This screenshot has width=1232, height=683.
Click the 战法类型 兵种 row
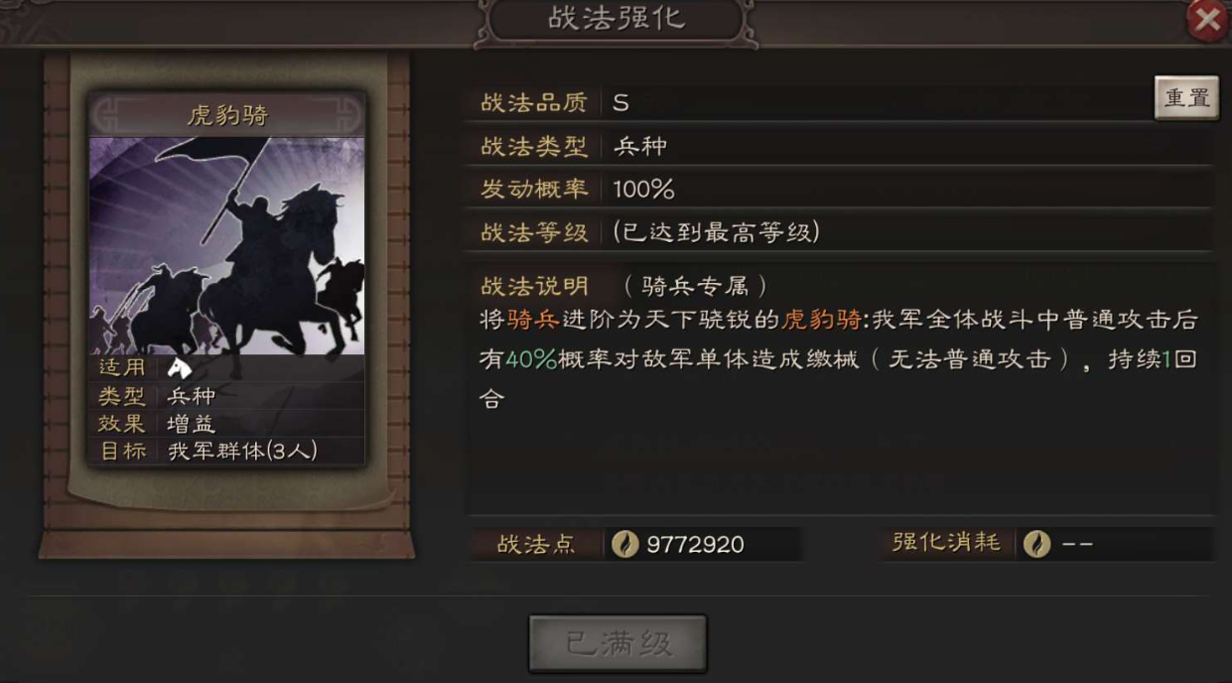click(842, 146)
